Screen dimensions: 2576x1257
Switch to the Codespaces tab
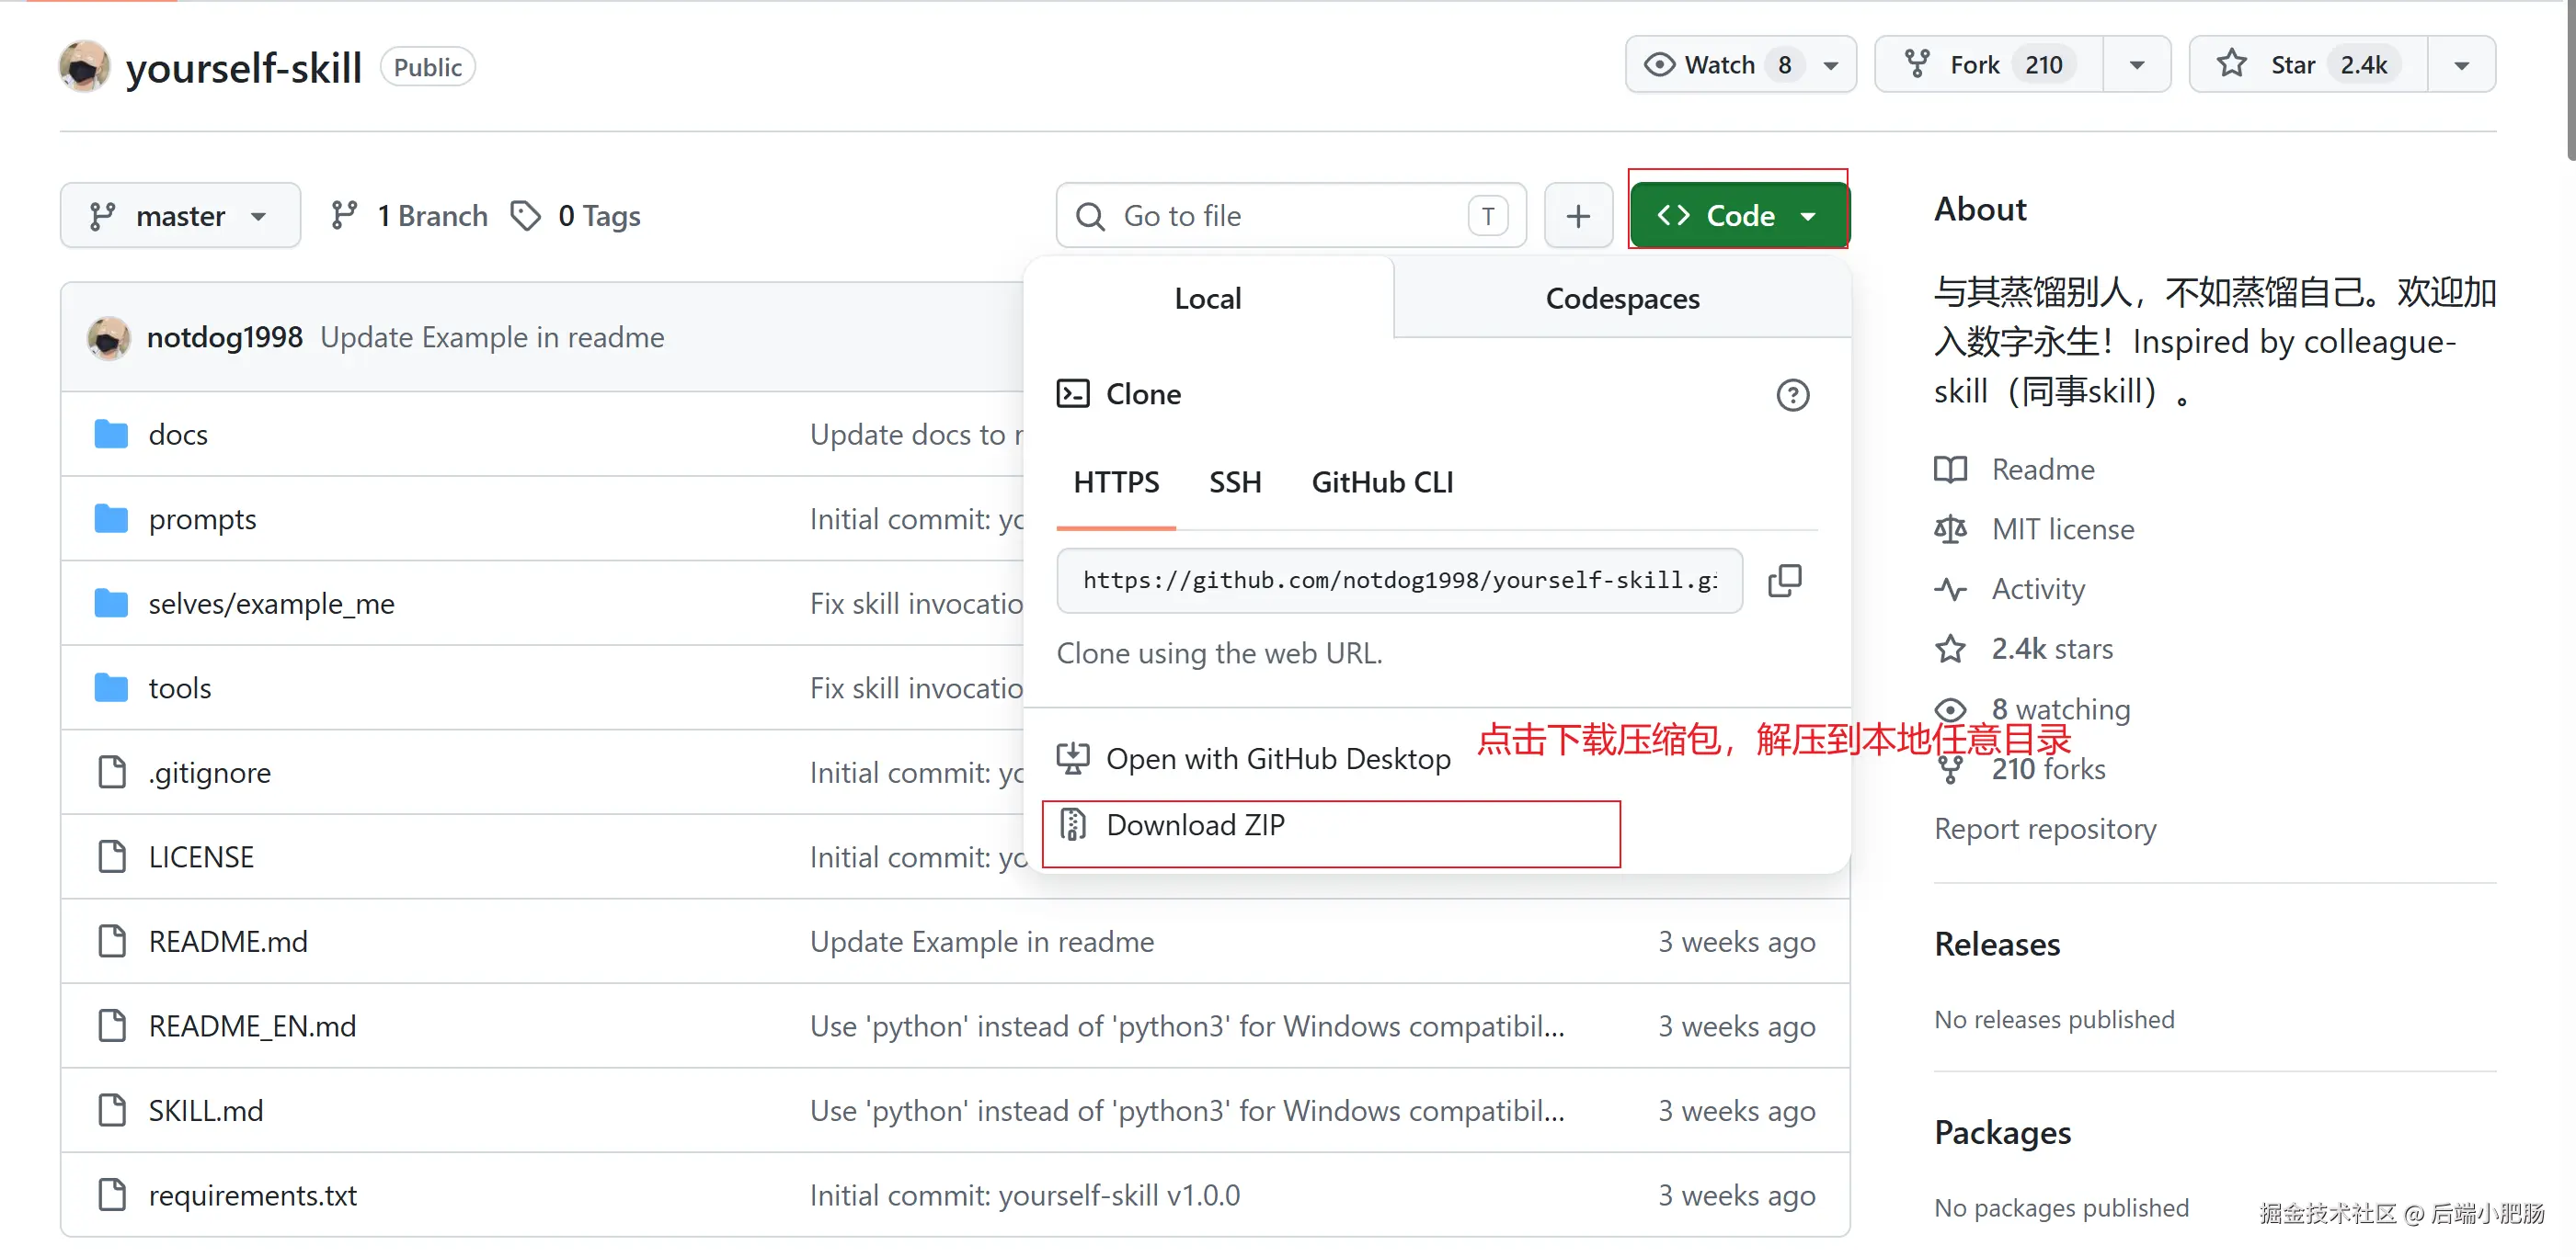[1621, 299]
